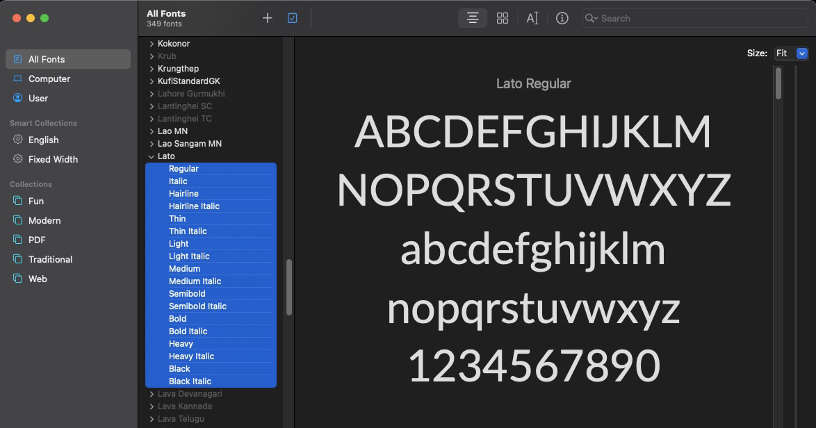Select the Lato Bold style
The height and width of the screenshot is (428, 816).
[211, 318]
